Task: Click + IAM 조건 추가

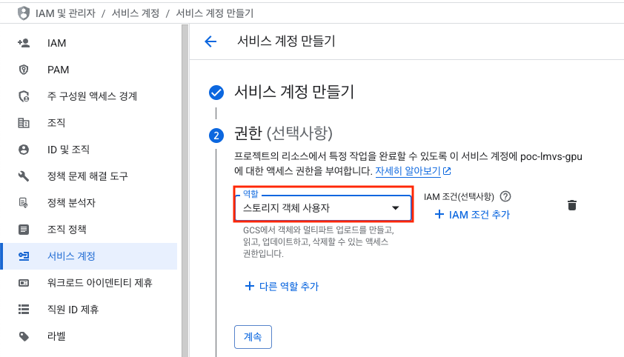Action: pyautogui.click(x=472, y=215)
